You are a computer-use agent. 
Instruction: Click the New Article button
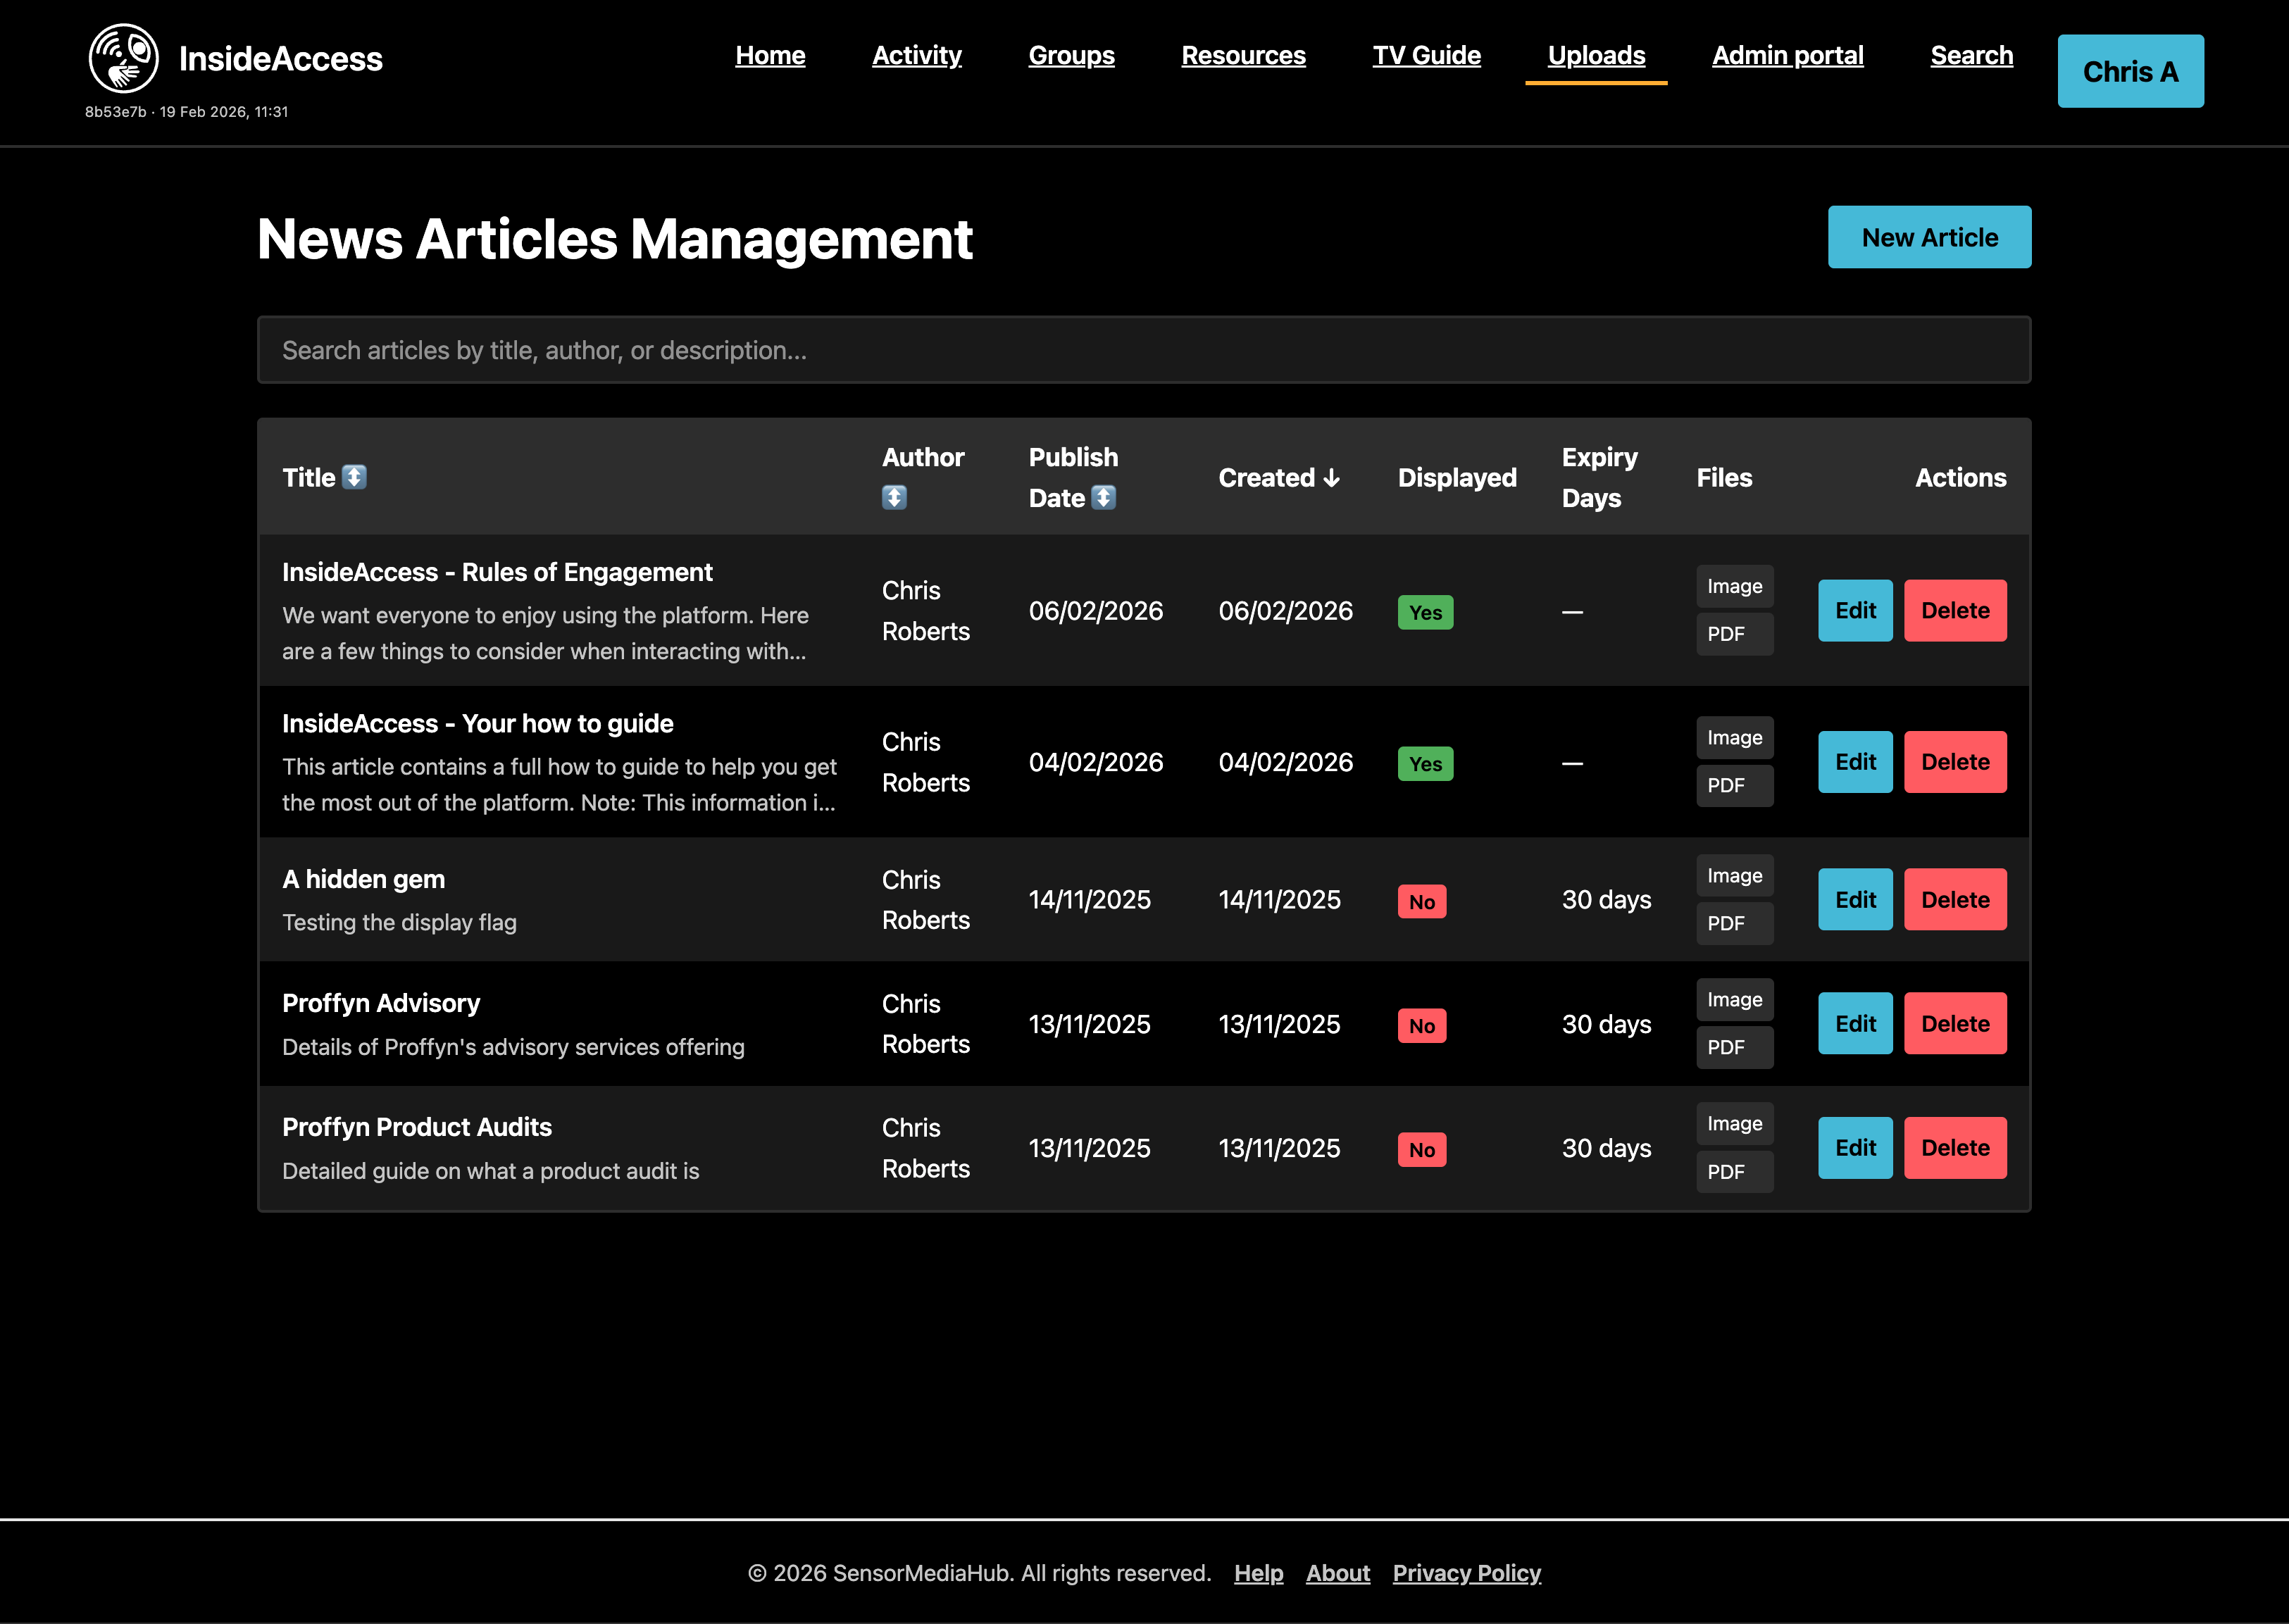coord(1929,237)
